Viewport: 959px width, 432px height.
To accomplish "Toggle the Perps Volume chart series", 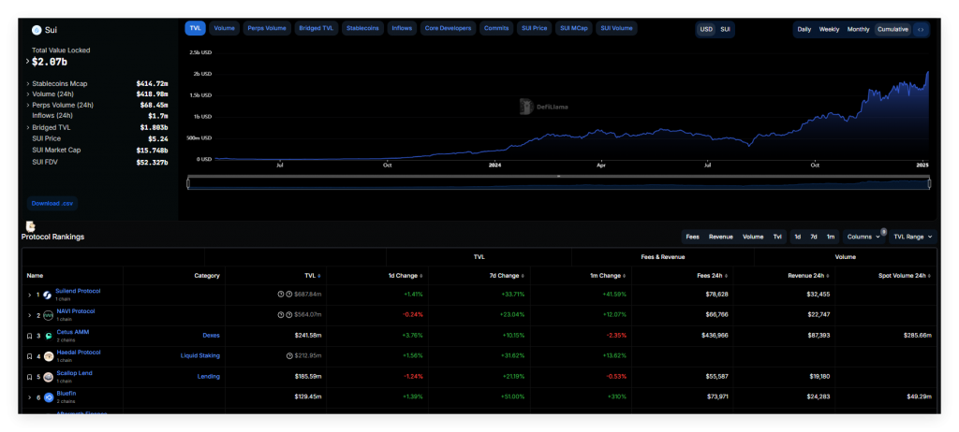I will pyautogui.click(x=267, y=28).
